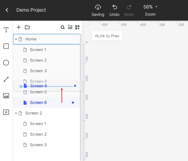Click the filled page icon of Screen 6
This screenshot has height=161, width=188.
coord(25,103)
